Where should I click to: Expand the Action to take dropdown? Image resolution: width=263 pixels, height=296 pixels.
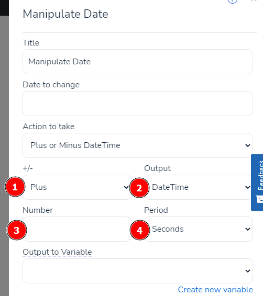(x=138, y=145)
